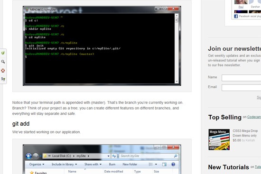This screenshot has width=261, height=174.
Task: Click the green leaf icon in left sidebar
Action: [3, 53]
